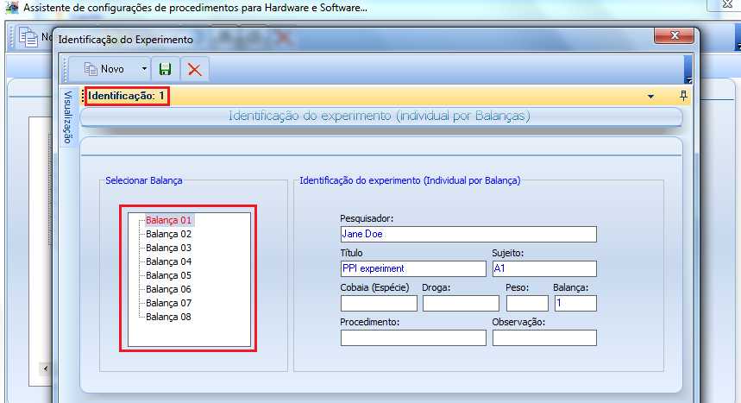Open the Identificação panel dropdown arrow
741x403 pixels.
click(650, 97)
